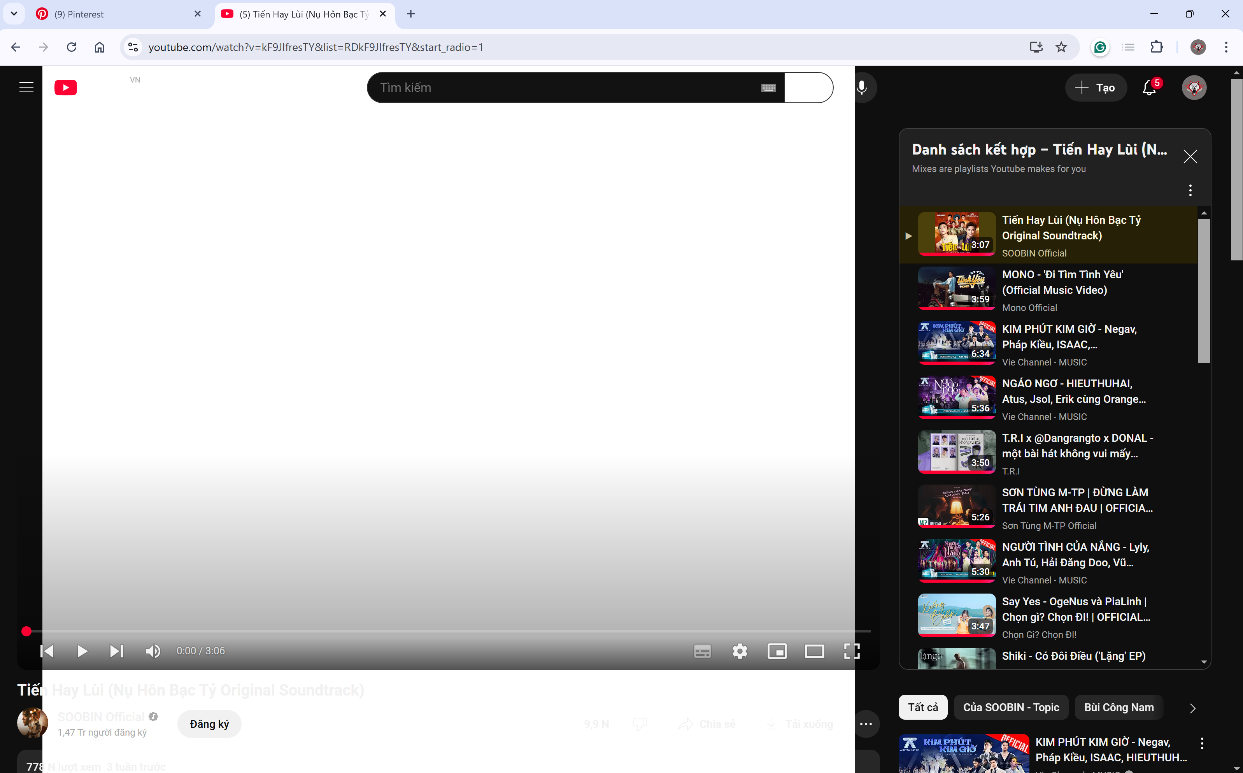Start voice search with the microphone

pos(862,88)
